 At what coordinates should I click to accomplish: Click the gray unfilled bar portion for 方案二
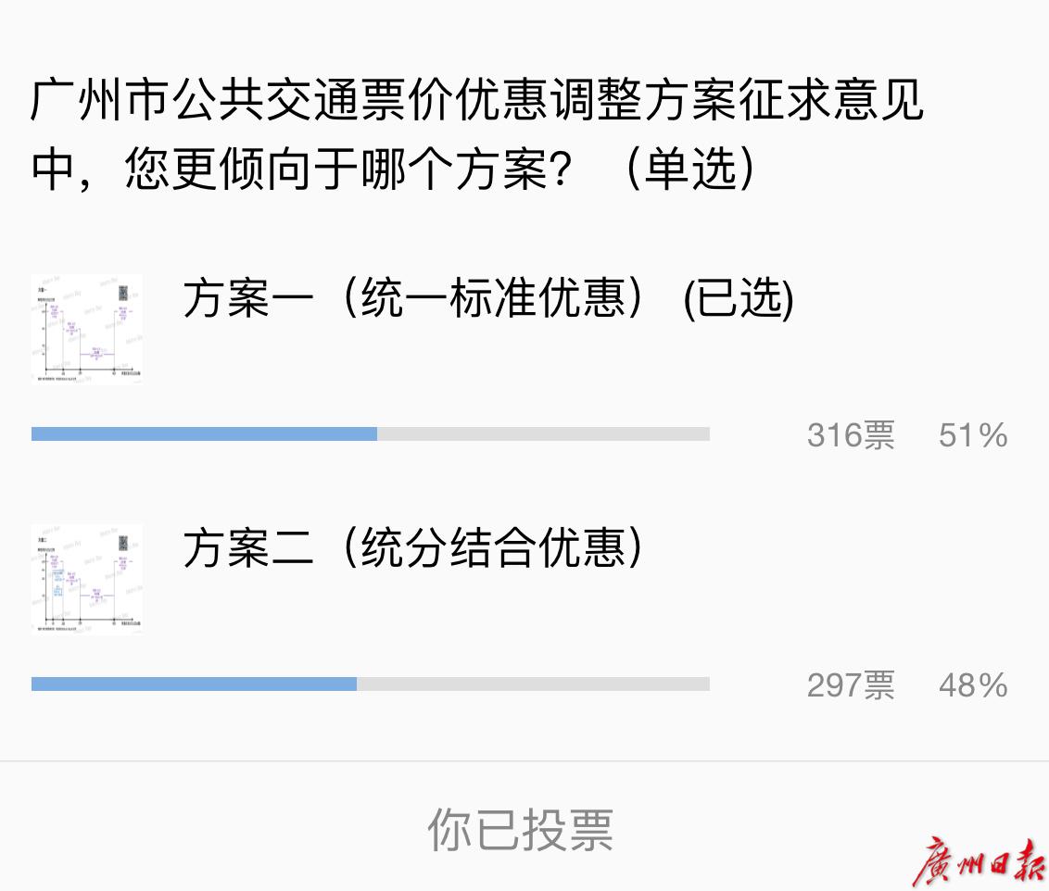[x=533, y=684]
